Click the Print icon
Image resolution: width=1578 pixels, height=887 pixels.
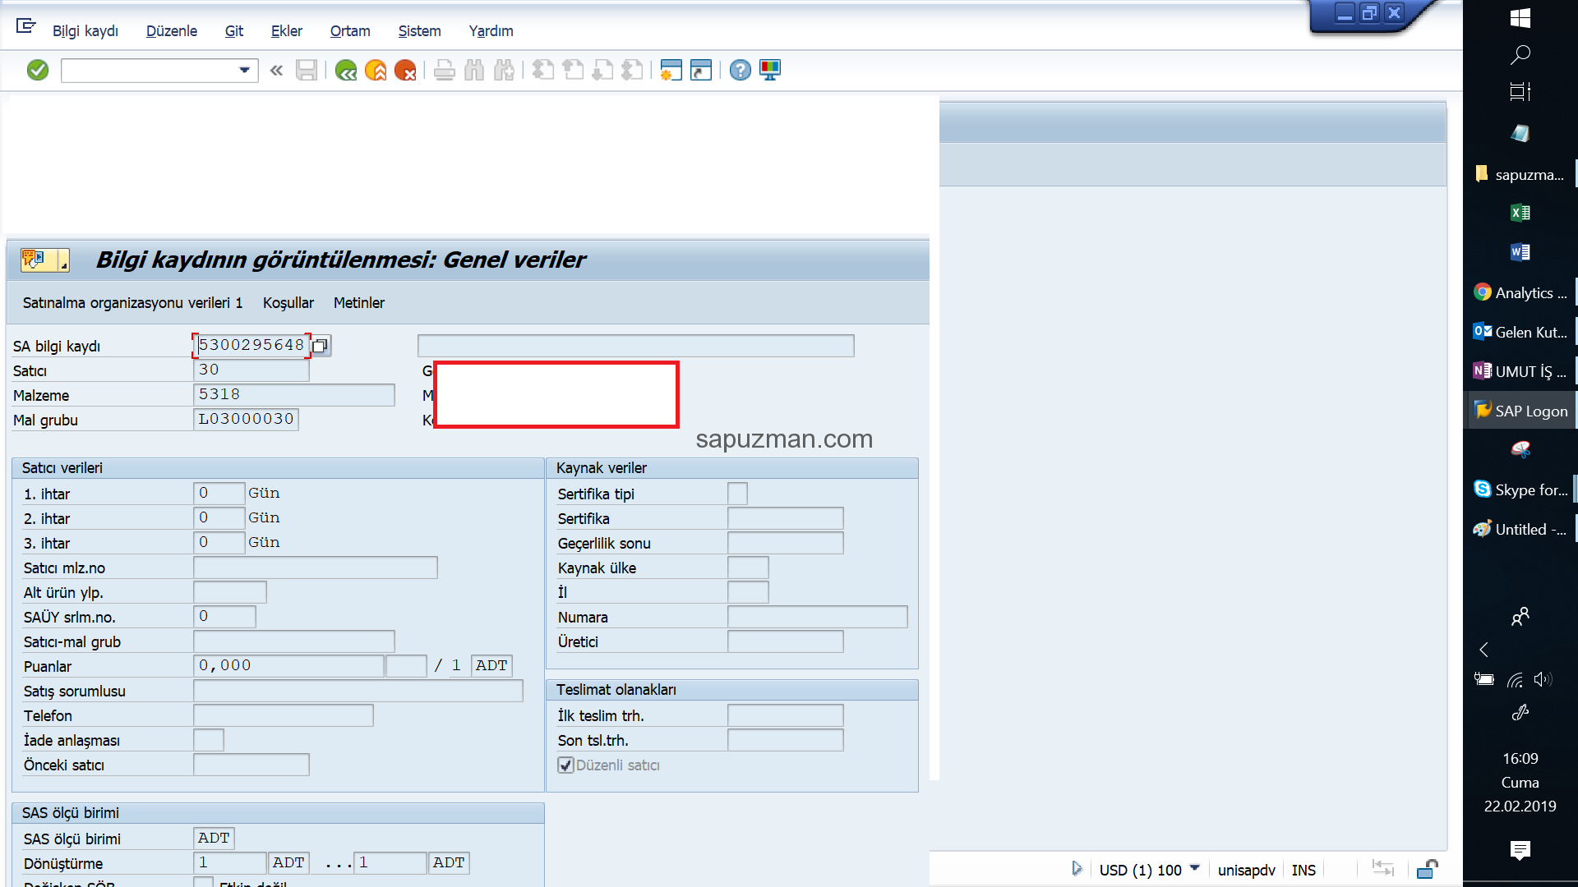[444, 70]
